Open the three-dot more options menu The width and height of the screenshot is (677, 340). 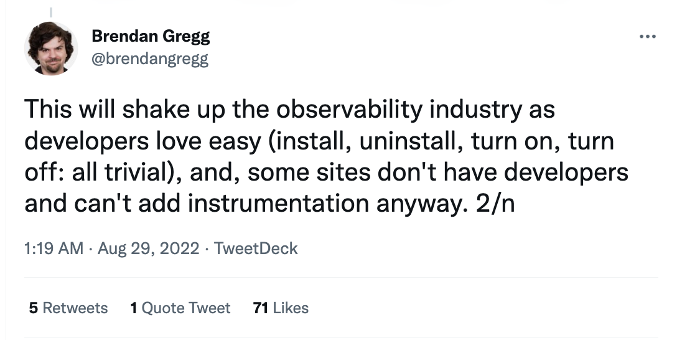648,37
